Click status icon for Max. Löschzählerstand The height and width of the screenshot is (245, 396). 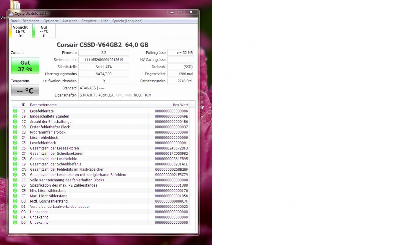coord(15,196)
